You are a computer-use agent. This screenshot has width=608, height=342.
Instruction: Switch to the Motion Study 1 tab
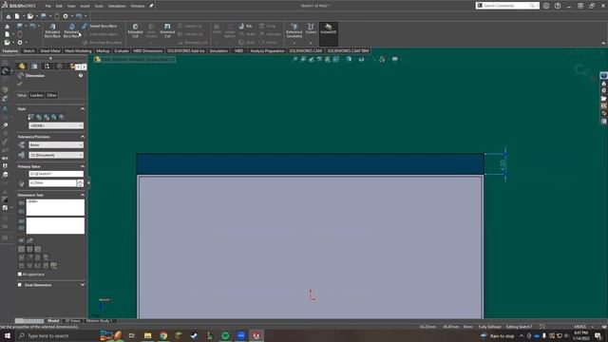[x=99, y=321]
